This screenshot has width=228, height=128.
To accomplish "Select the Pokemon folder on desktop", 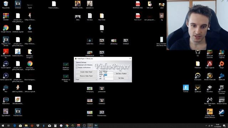I will pos(198,65).
